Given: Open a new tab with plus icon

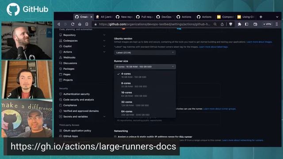Looking at the screenshot, I should coord(261,17).
